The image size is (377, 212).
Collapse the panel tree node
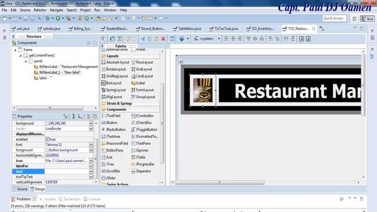[26, 61]
